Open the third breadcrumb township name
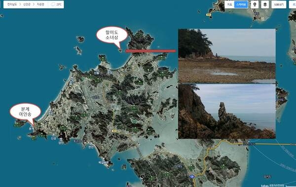This screenshot has width=296, height=187. tap(40, 4)
